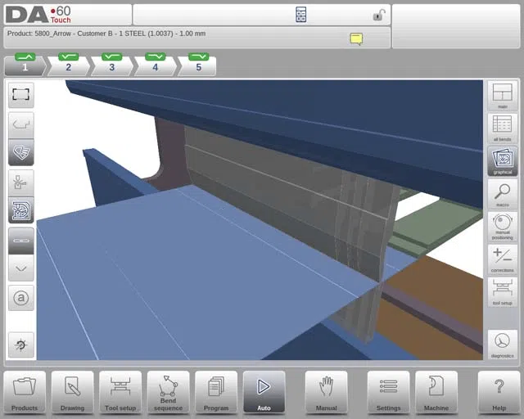524x419 pixels.
Task: Open the macro magnifier view
Action: pos(502,194)
